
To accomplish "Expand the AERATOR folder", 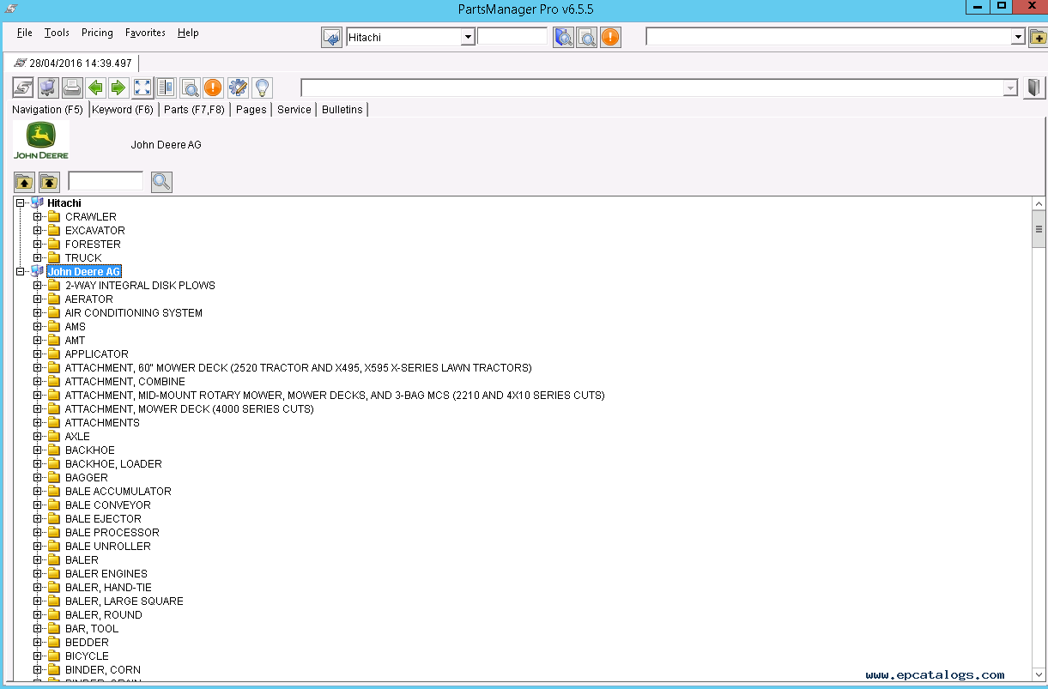I will point(38,299).
